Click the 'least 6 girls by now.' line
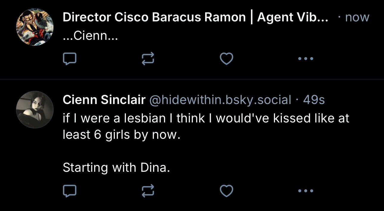 (121, 135)
